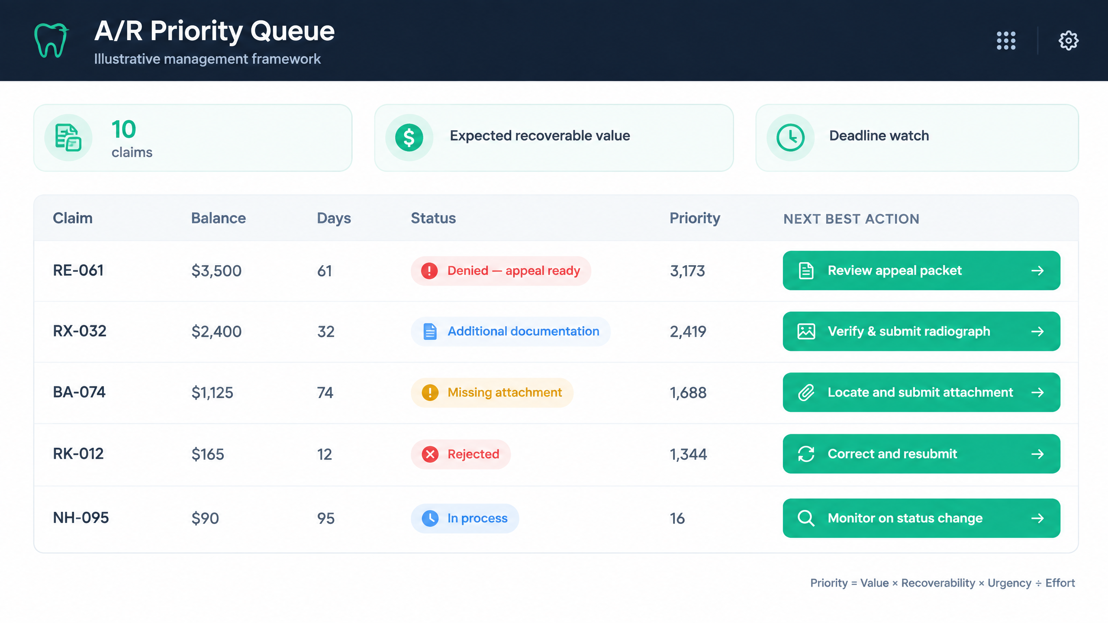Click Locate and submit attachment button

[921, 392]
